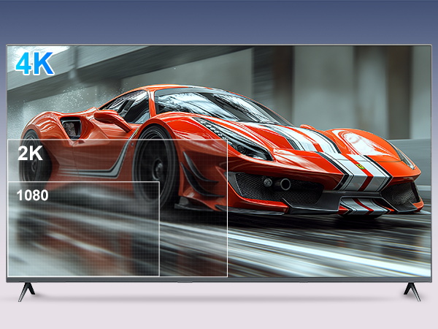Click the rear side air intake
The height and width of the screenshot is (329, 438).
72,127
